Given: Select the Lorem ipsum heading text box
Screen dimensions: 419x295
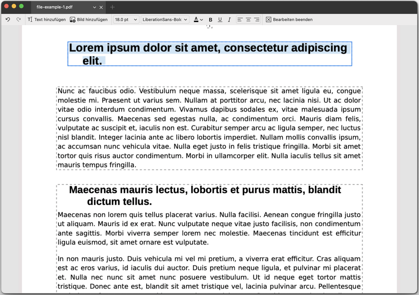Looking at the screenshot, I should (x=209, y=53).
